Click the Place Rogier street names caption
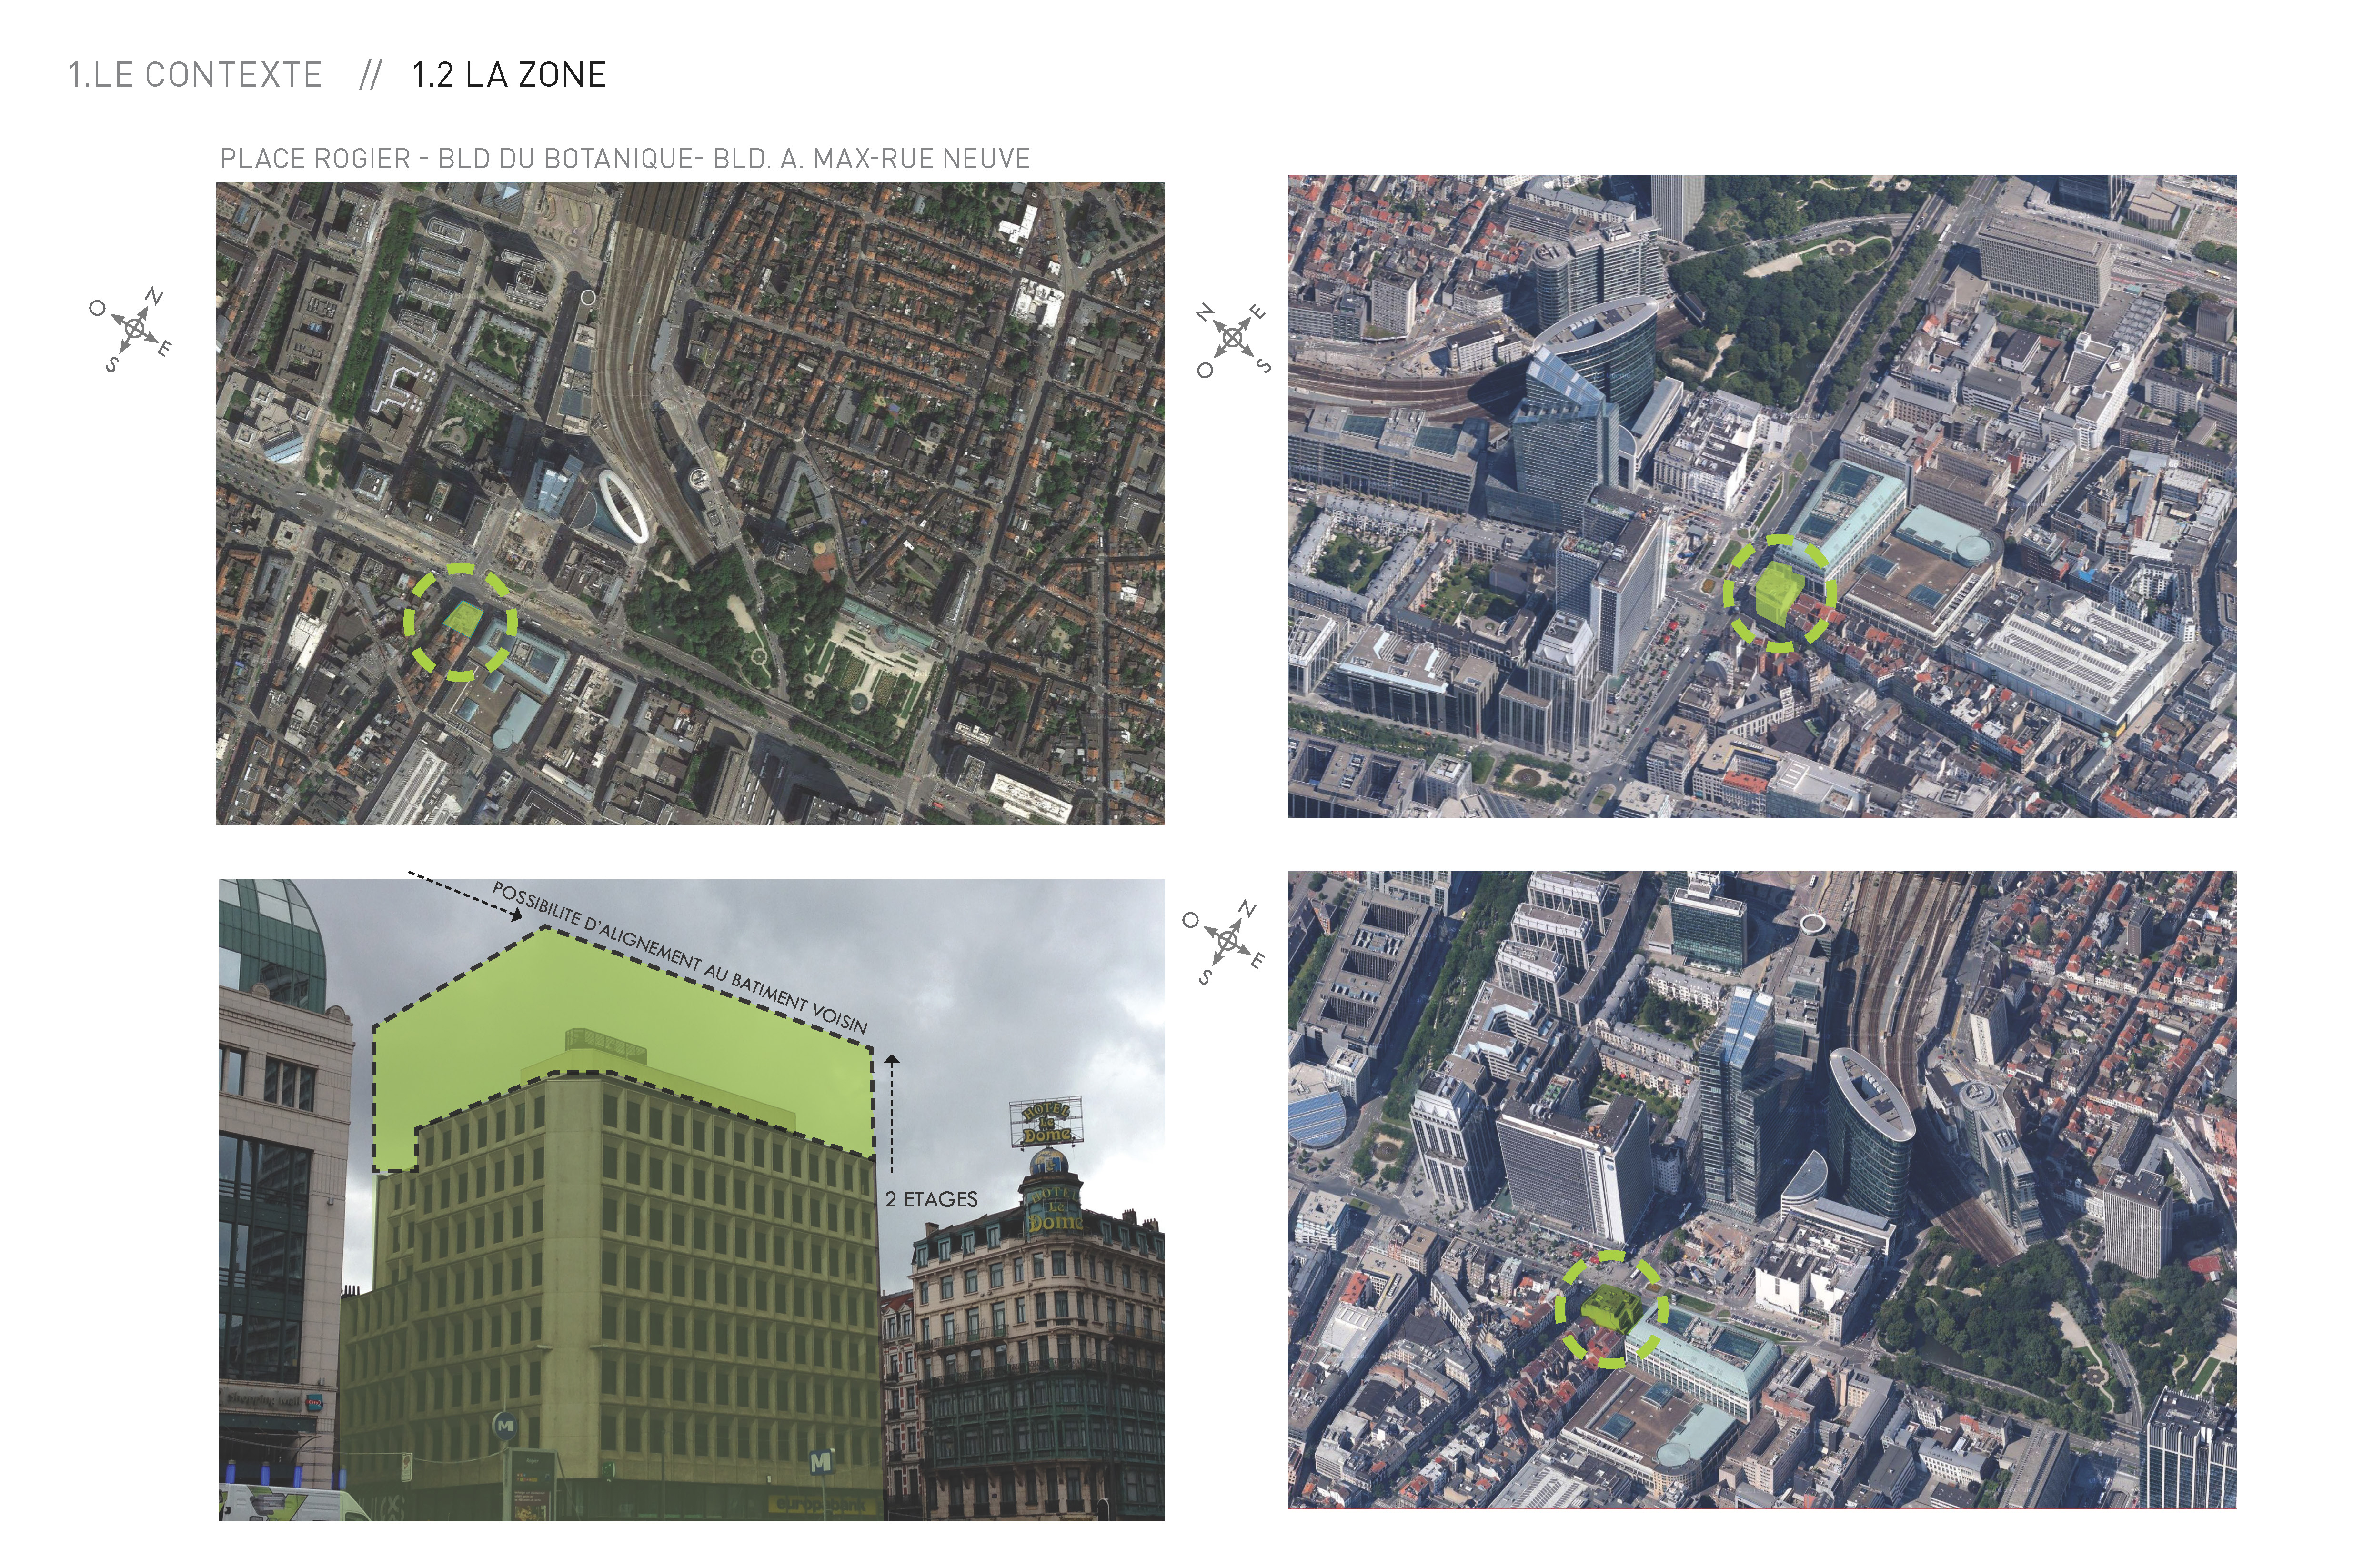The width and height of the screenshot is (2363, 1568). point(625,159)
